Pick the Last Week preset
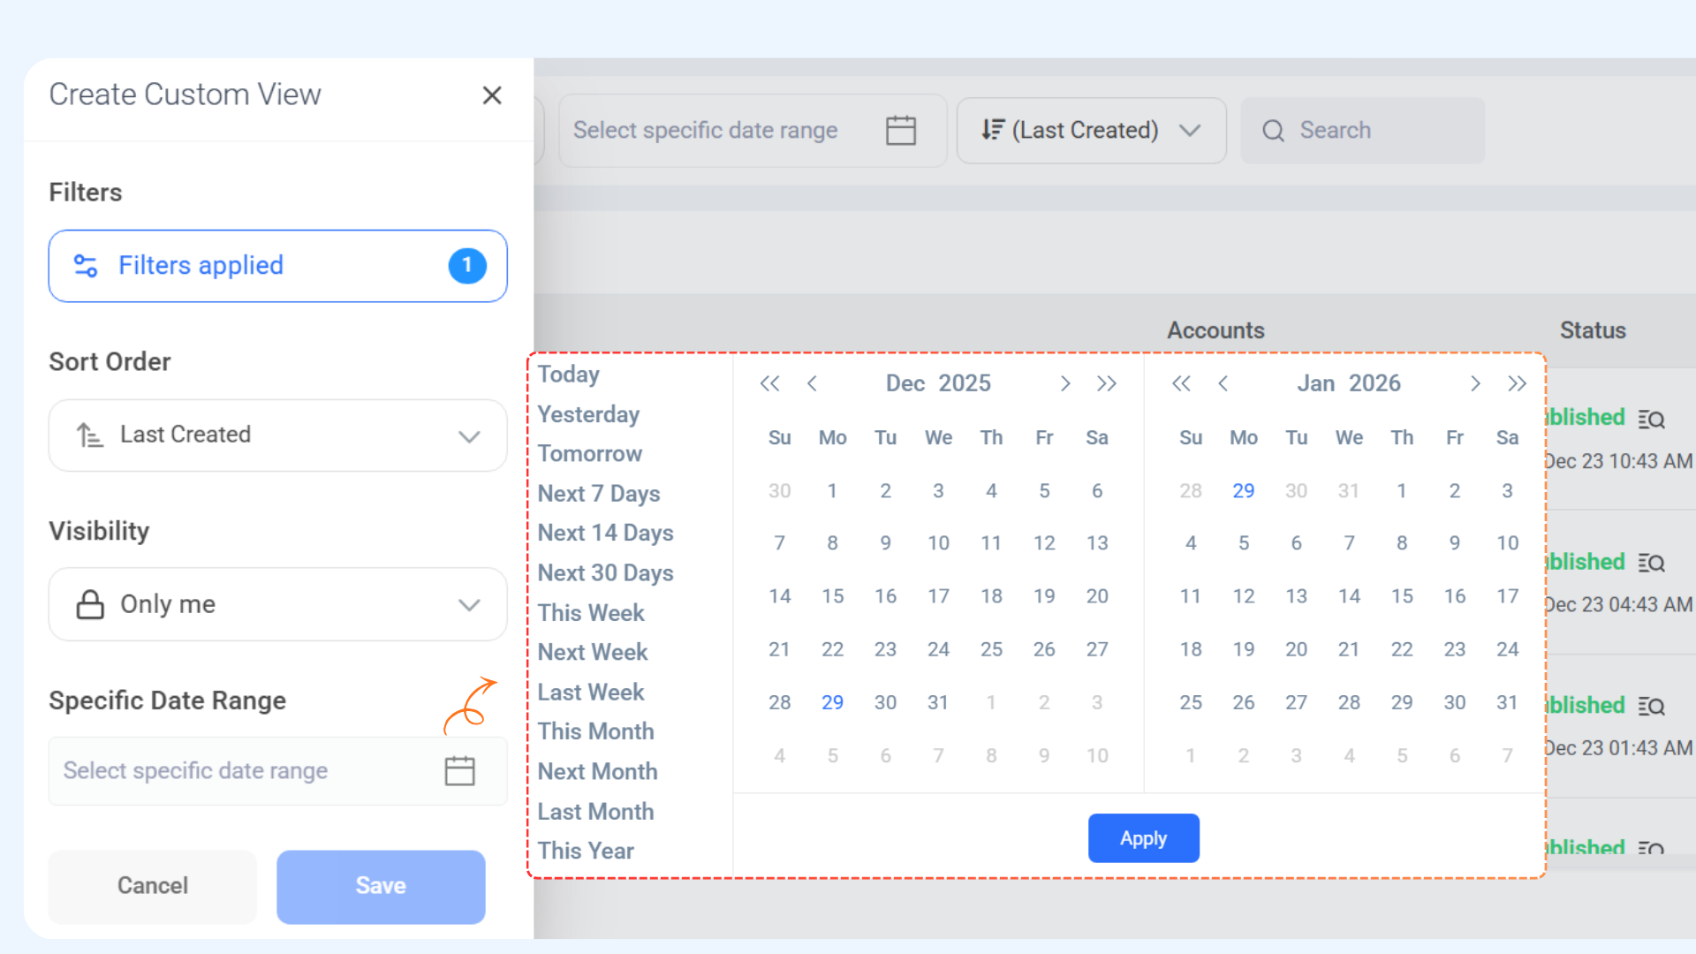Viewport: 1696px width, 954px height. point(591,692)
